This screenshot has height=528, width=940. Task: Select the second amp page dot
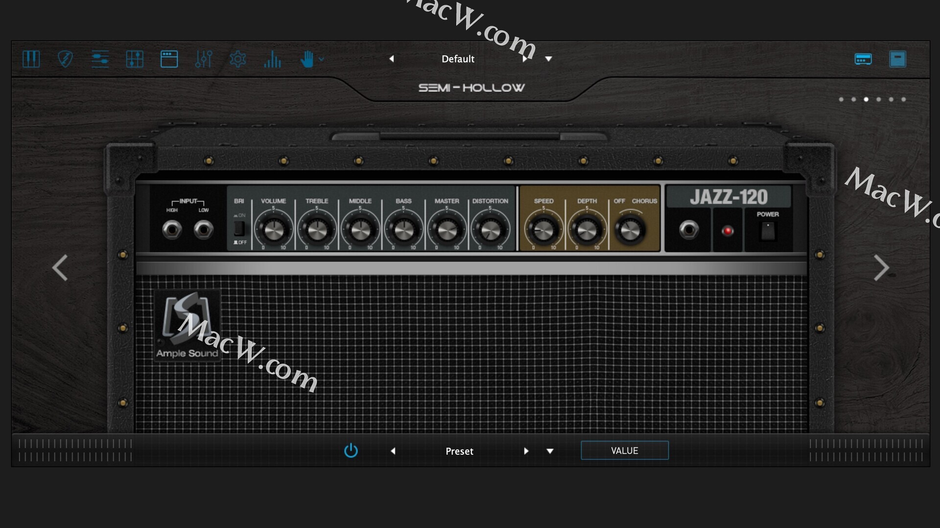[854, 99]
